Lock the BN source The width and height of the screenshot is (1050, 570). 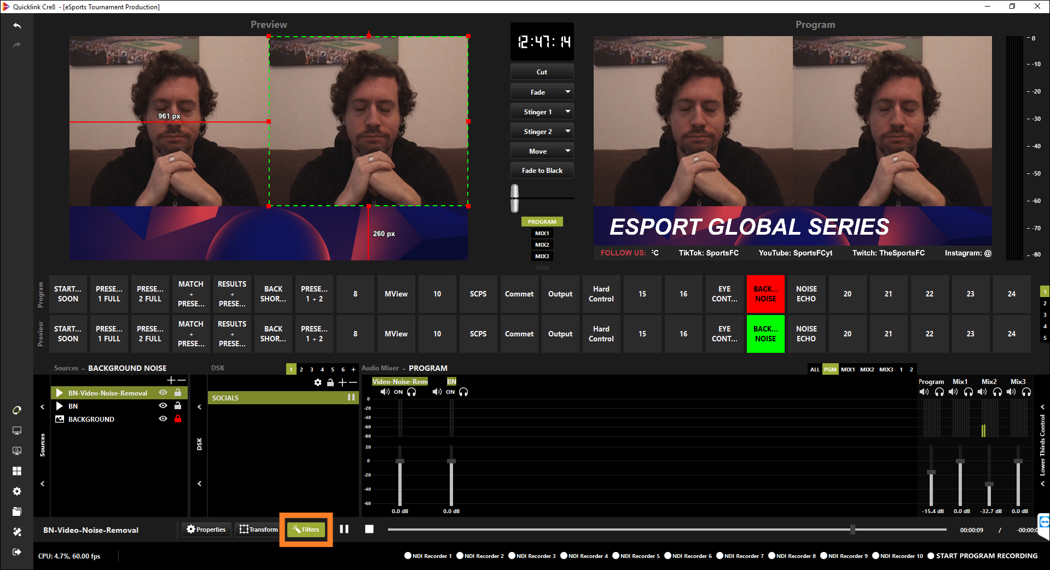coord(178,405)
